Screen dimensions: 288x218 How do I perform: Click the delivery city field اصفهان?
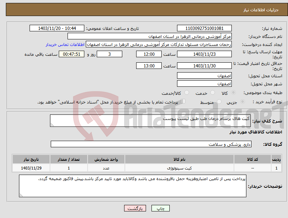(x=204, y=84)
